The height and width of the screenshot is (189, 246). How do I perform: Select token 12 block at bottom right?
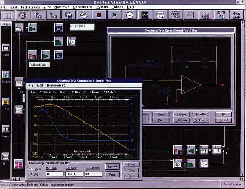(217, 150)
